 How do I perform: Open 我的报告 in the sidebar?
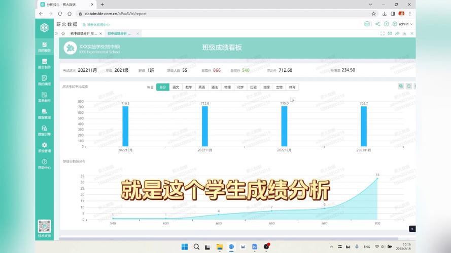[x=44, y=47]
